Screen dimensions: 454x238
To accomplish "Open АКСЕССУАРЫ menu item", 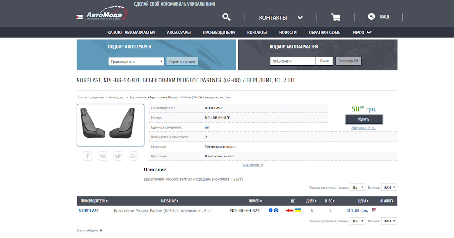I will pyautogui.click(x=179, y=33).
